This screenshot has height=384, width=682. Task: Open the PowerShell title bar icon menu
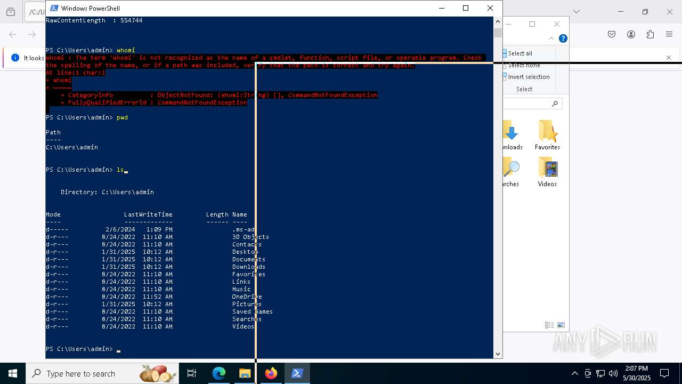point(54,8)
